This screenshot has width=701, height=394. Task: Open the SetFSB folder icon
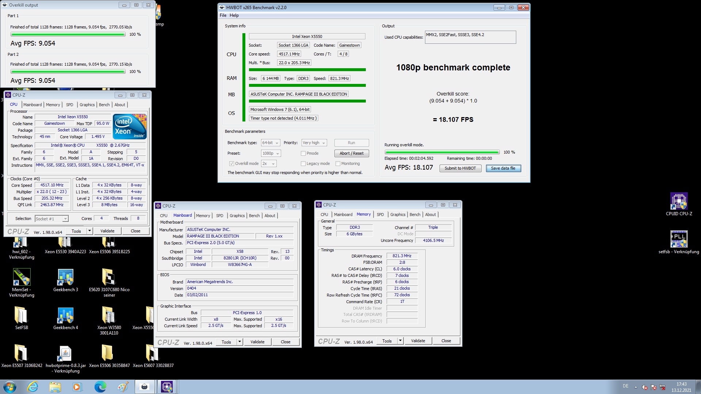[x=22, y=318]
